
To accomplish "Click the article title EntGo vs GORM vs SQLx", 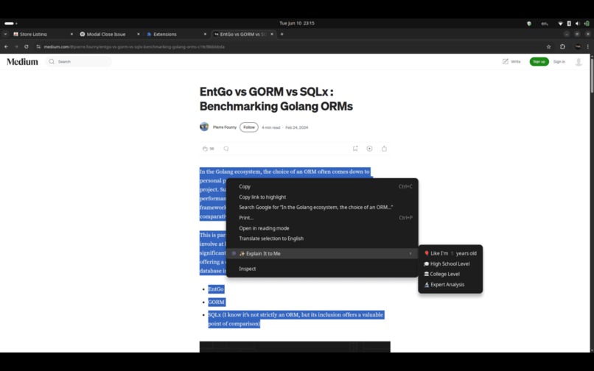I will (276, 99).
